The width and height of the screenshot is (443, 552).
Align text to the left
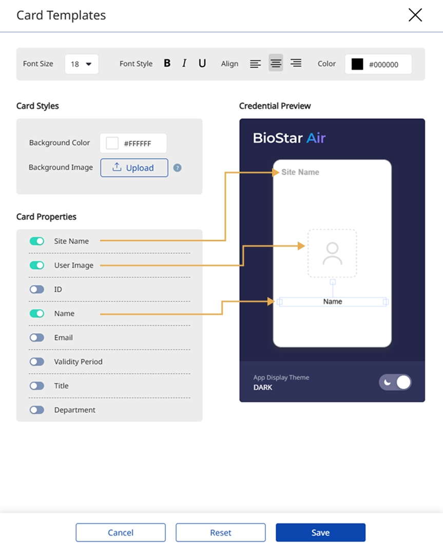click(x=255, y=64)
